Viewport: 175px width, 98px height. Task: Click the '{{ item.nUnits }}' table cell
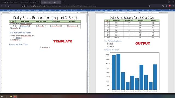tap(56, 26)
